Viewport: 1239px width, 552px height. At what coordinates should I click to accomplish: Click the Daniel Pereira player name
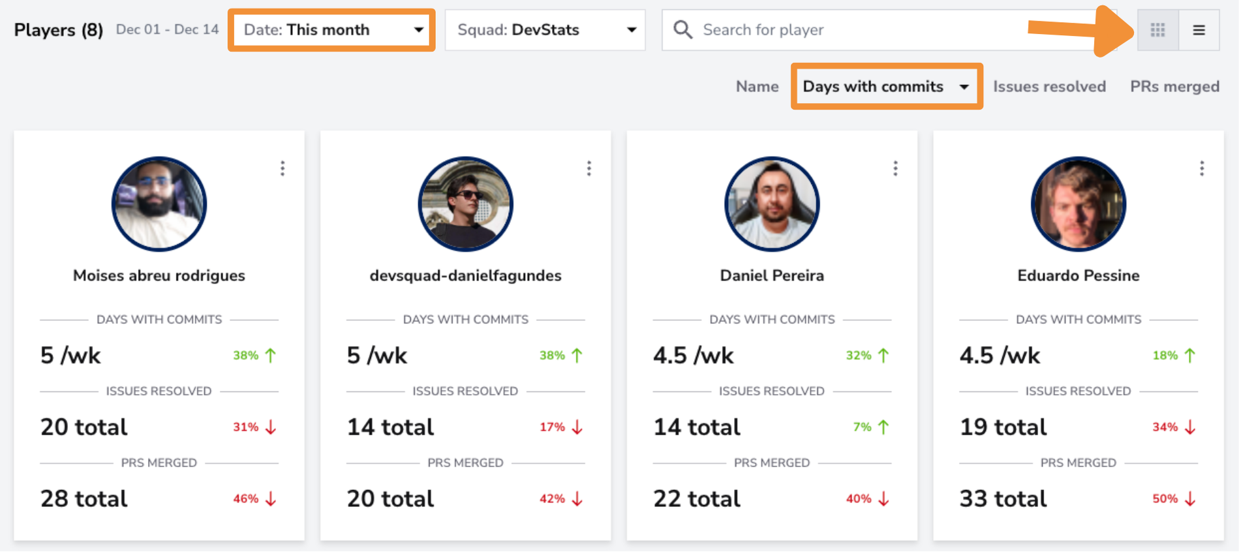pyautogui.click(x=772, y=275)
